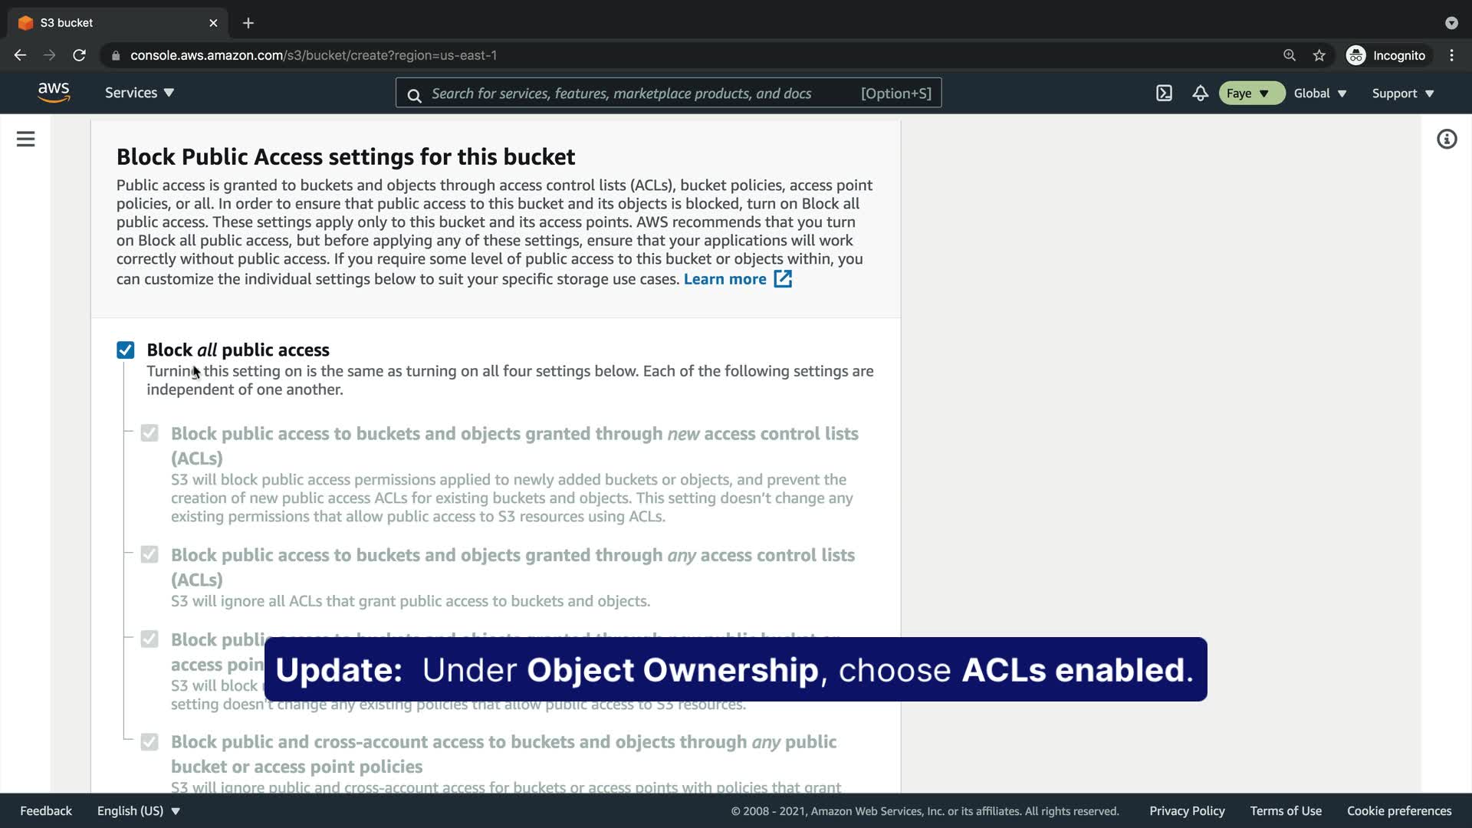Expand the Services dropdown

tap(140, 93)
